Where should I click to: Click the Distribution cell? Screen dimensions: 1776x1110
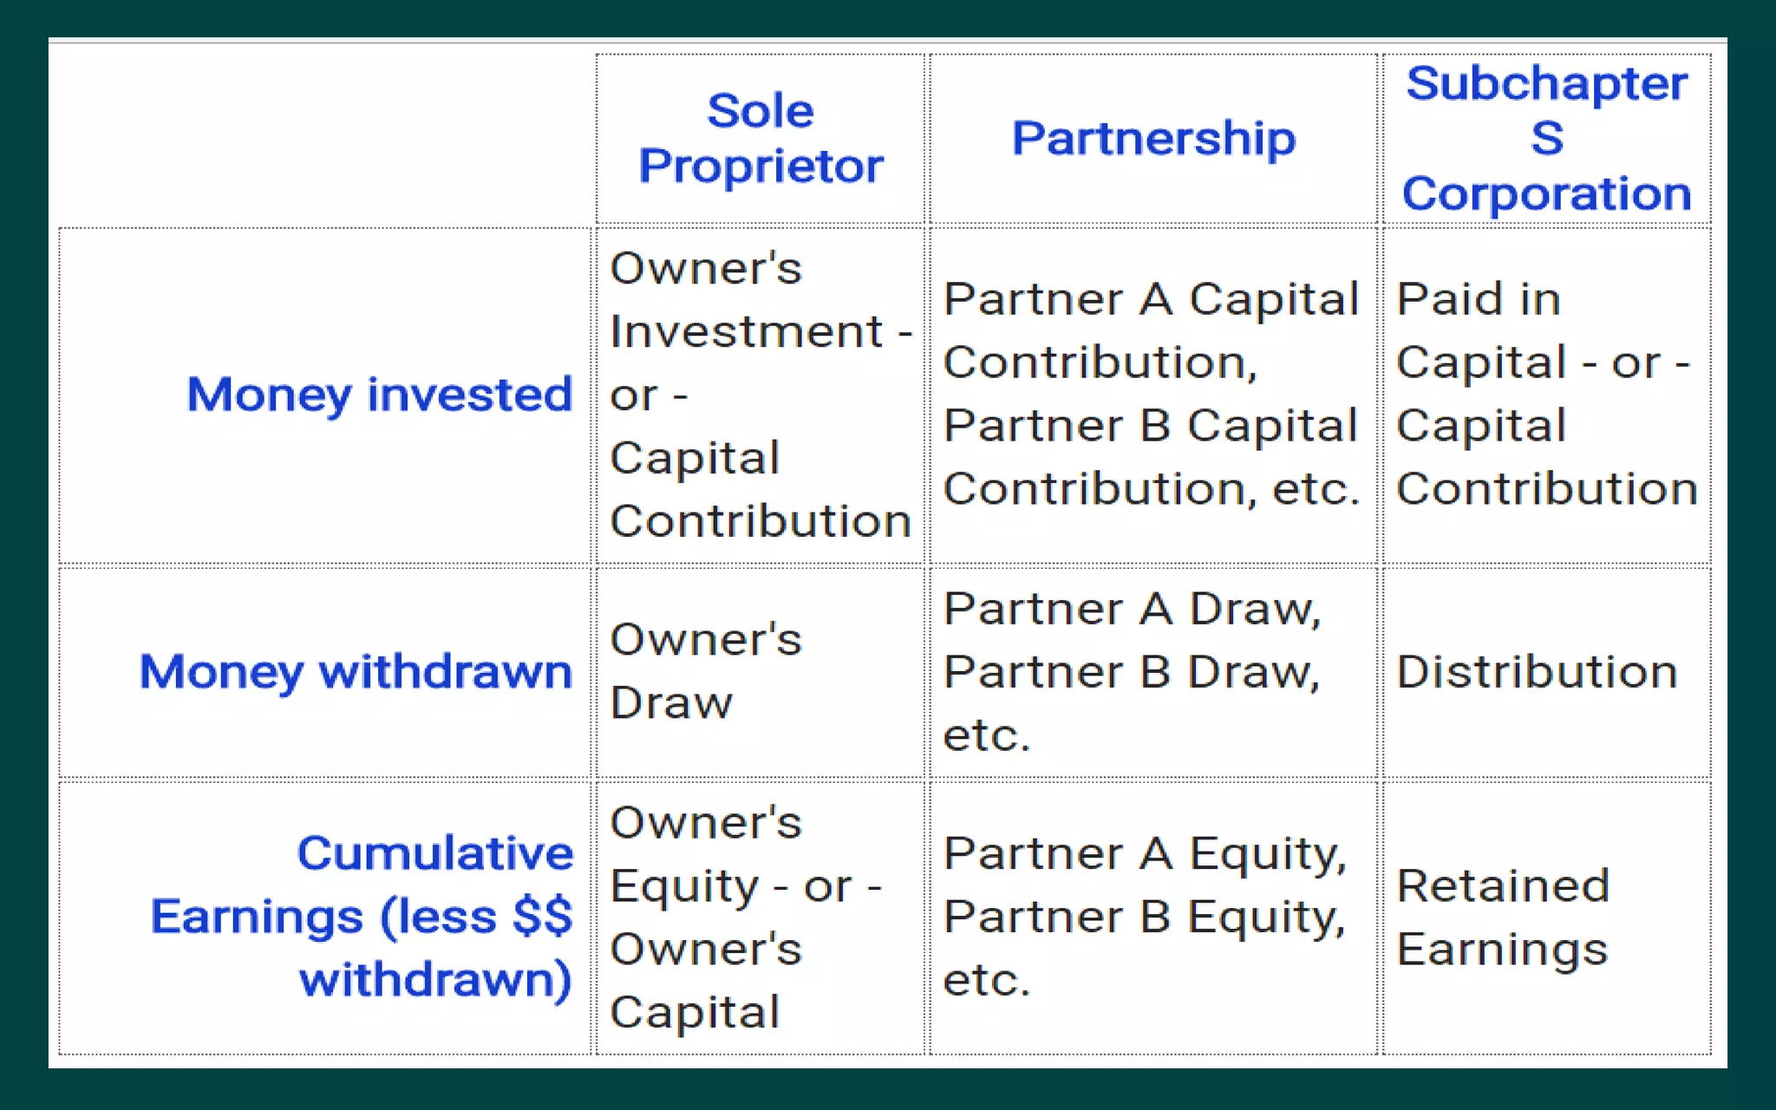tap(1537, 672)
